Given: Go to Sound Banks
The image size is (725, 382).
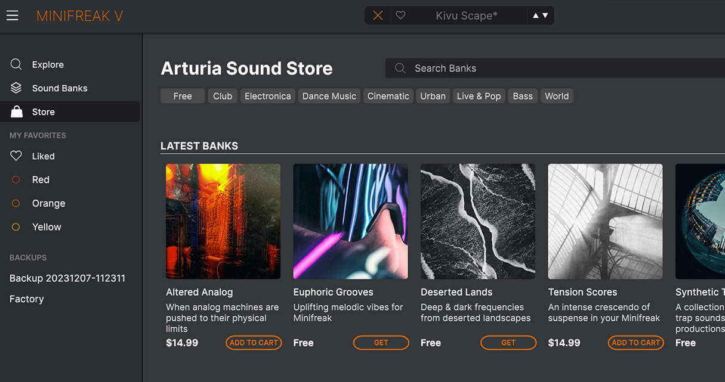Looking at the screenshot, I should [60, 88].
